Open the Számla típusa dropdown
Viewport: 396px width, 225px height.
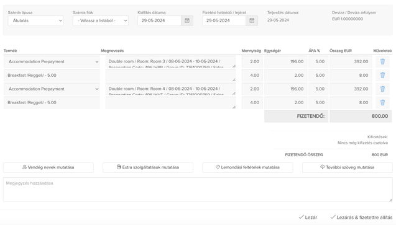point(35,20)
